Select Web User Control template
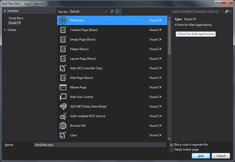The height and width of the screenshot is (162, 235). click(112, 97)
